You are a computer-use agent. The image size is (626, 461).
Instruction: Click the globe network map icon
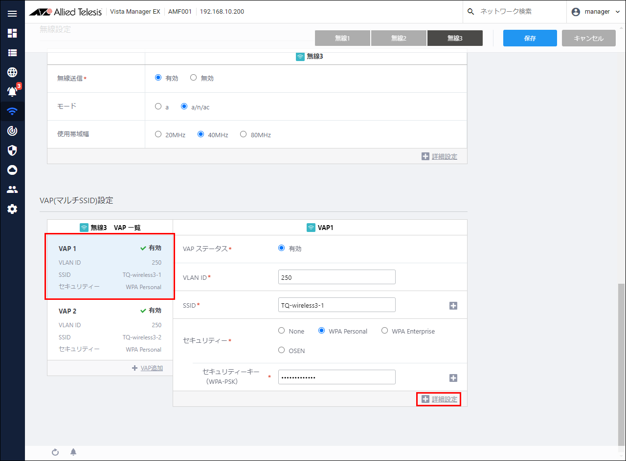pyautogui.click(x=12, y=72)
